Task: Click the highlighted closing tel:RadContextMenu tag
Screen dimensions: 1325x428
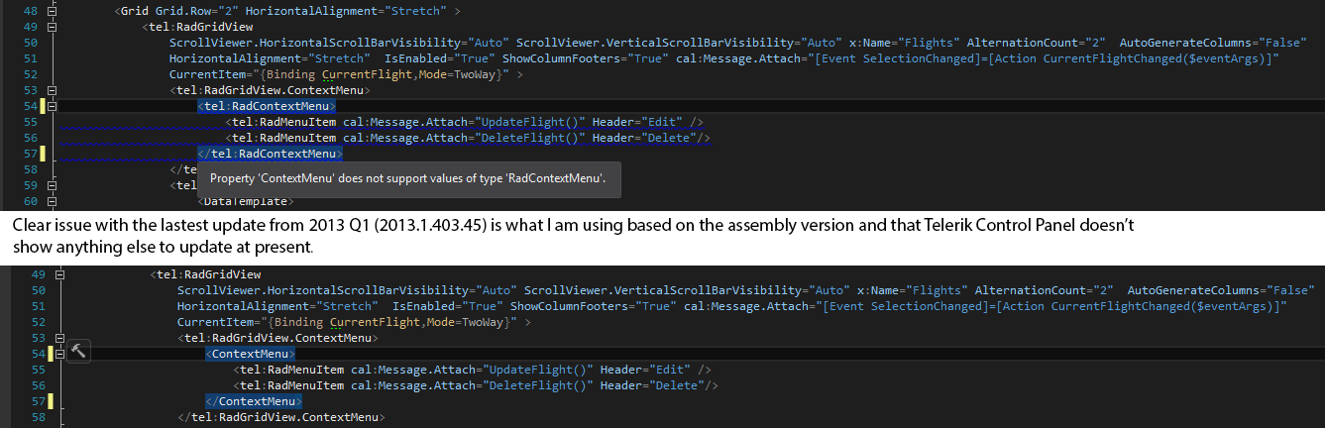Action: [x=270, y=154]
